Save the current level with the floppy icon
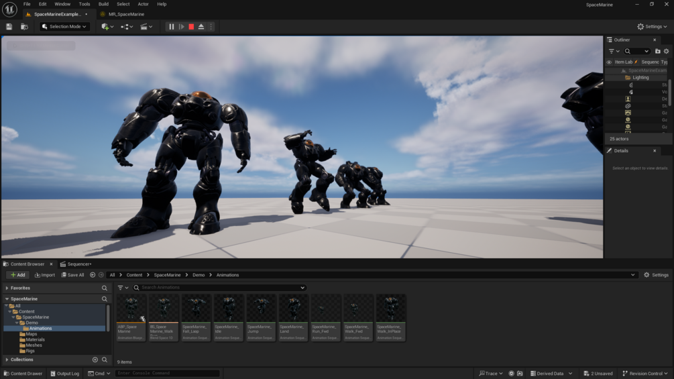Screen dimensions: 674x379 pos(9,27)
